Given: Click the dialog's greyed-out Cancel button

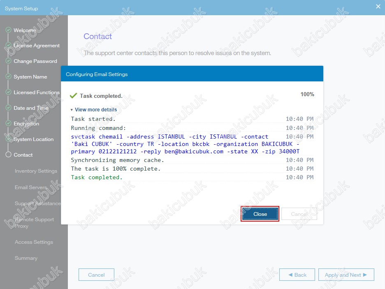Looking at the screenshot, I should (299, 214).
